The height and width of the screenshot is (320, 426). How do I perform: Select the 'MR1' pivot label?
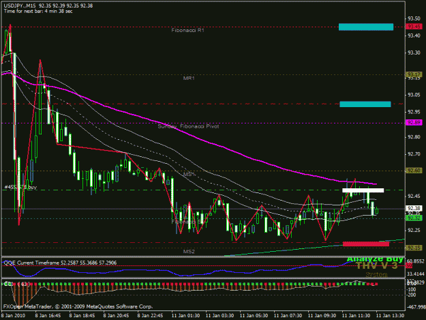189,78
